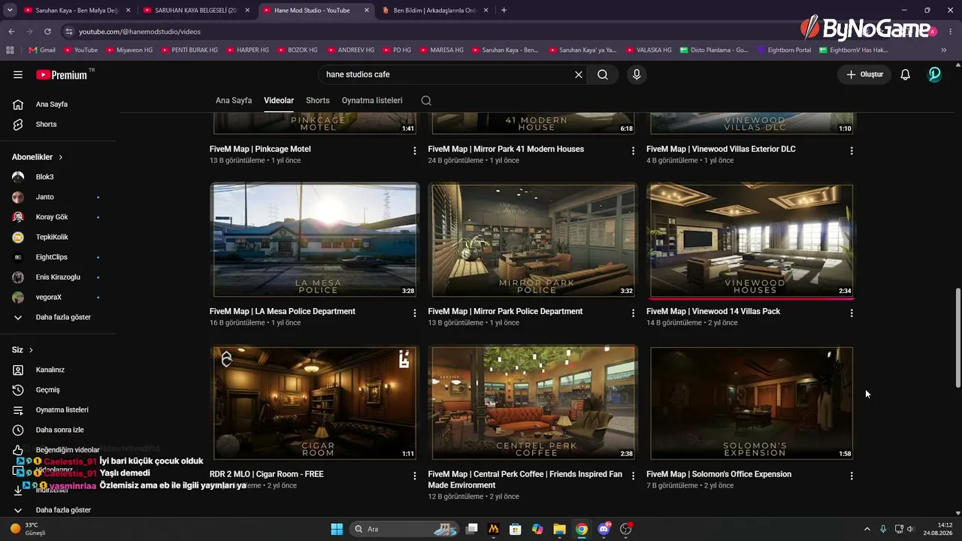Show hidden system tray icons
This screenshot has height=541, width=962.
pyautogui.click(x=867, y=529)
